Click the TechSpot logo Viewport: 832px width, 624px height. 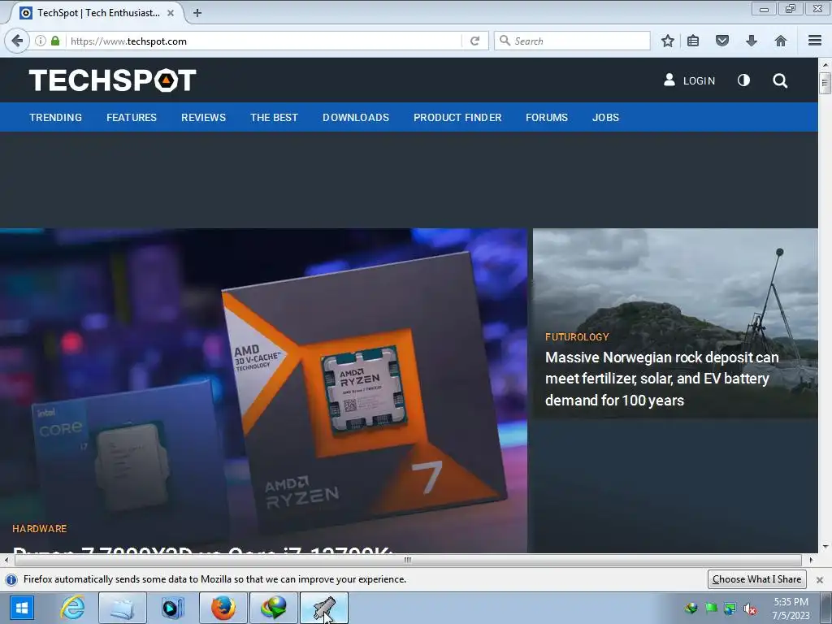[112, 80]
